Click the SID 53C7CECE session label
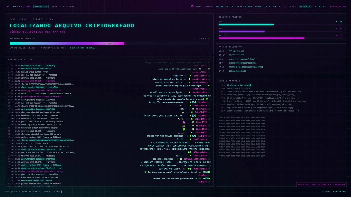This screenshot has height=197, width=351. [x=287, y=6]
